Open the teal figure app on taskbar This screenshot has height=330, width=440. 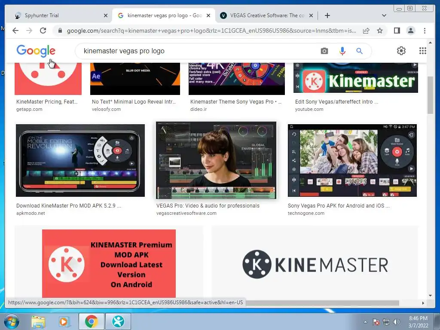click(x=118, y=321)
